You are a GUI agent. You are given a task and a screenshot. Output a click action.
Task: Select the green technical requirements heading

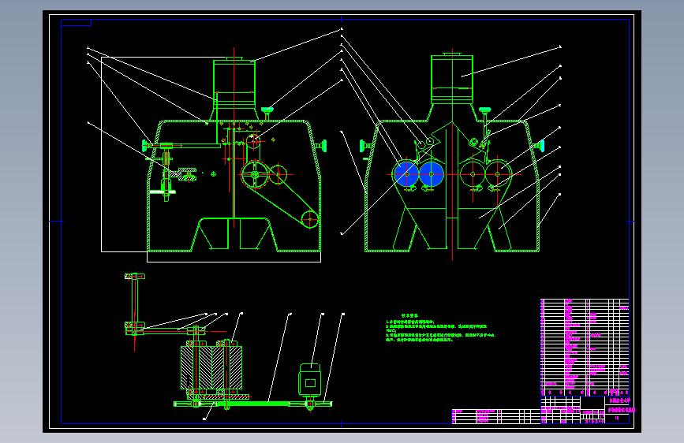[x=409, y=315]
